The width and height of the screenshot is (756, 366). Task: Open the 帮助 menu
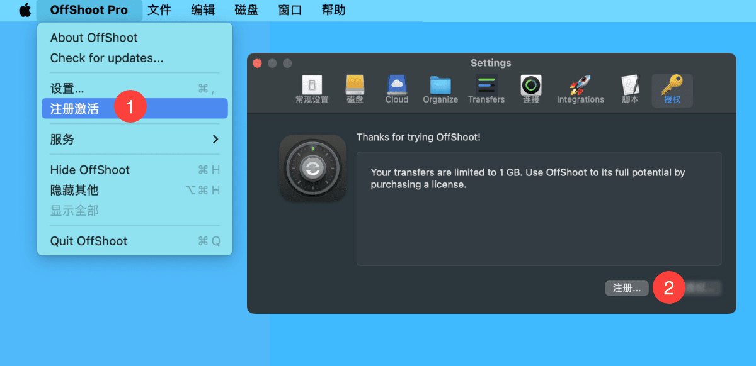tap(333, 10)
